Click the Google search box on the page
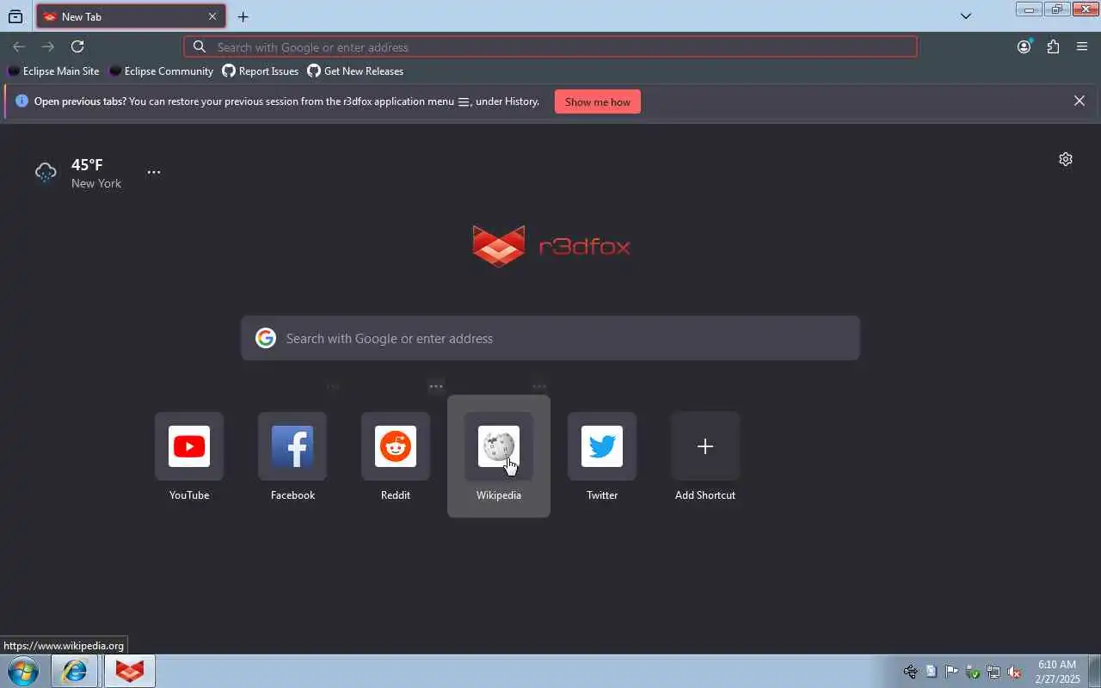This screenshot has width=1101, height=688. point(550,338)
